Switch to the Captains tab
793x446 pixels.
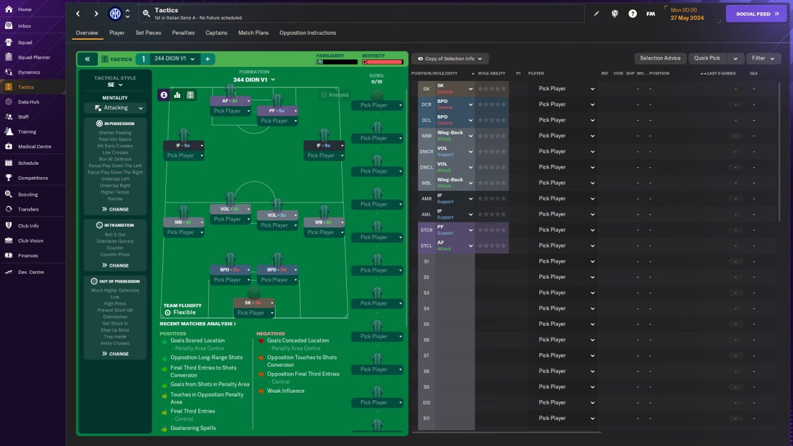(x=217, y=33)
